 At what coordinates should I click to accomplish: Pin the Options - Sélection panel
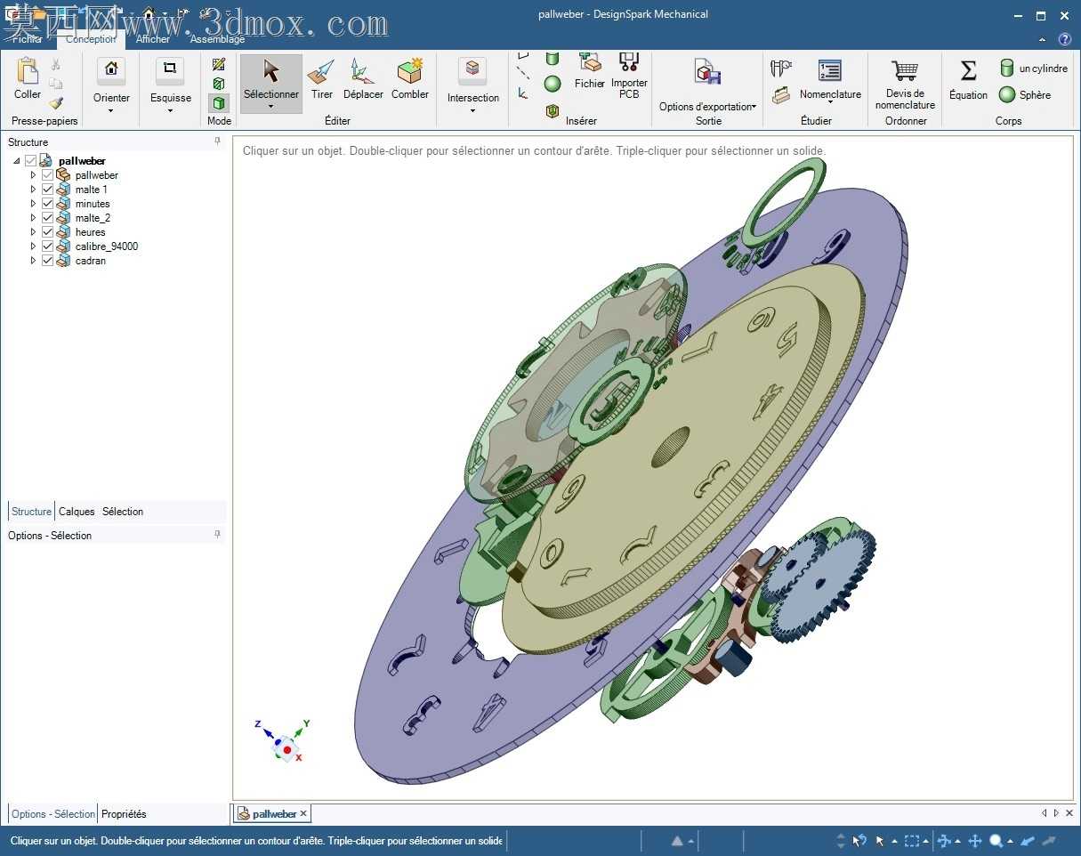(x=217, y=535)
